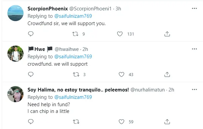This screenshot has width=203, height=129.
Task: Open the Soy Halima display name profile
Action: click(x=78, y=90)
